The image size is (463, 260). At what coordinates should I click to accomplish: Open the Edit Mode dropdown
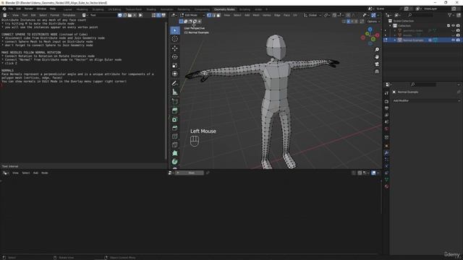pos(192,15)
